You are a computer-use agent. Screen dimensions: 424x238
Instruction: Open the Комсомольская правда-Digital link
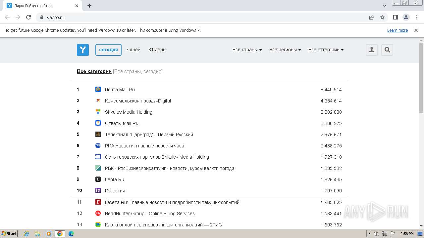[138, 101]
